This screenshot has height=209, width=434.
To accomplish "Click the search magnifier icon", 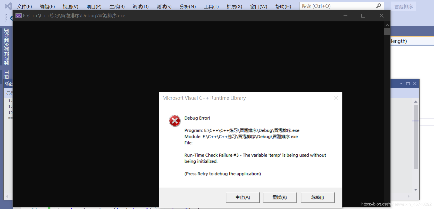I will pyautogui.click(x=379, y=6).
